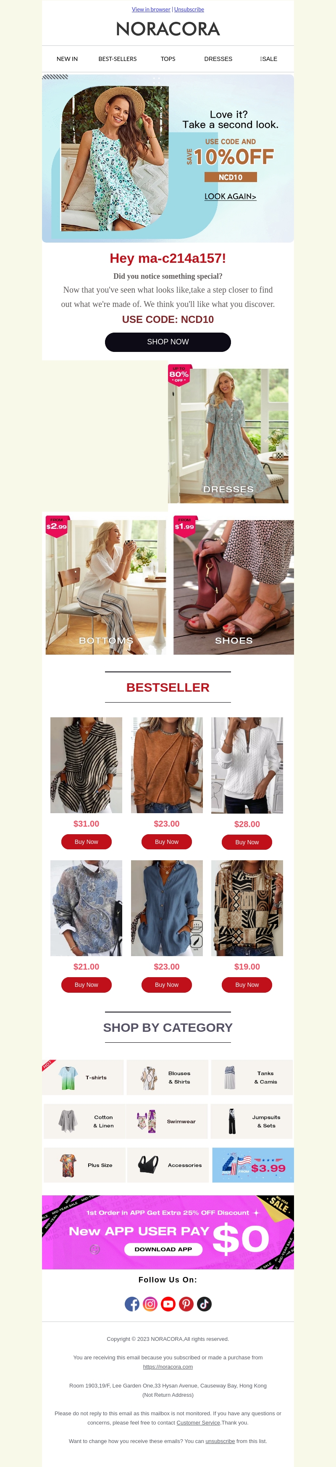Screen dimensions: 336x1467
Task: Open the SHOES category image
Action: point(234,587)
